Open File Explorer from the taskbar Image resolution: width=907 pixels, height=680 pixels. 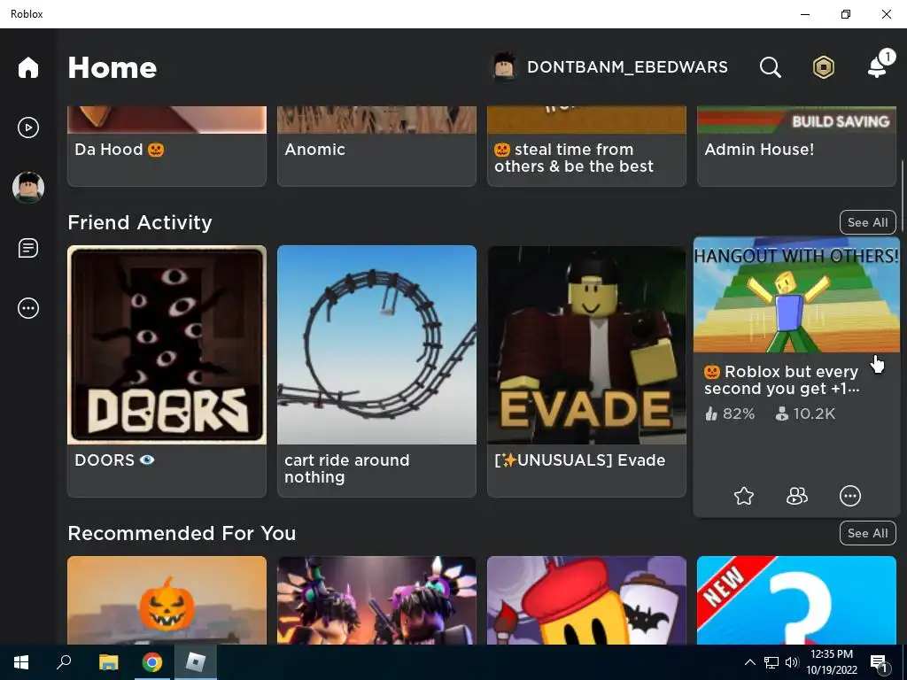[108, 662]
